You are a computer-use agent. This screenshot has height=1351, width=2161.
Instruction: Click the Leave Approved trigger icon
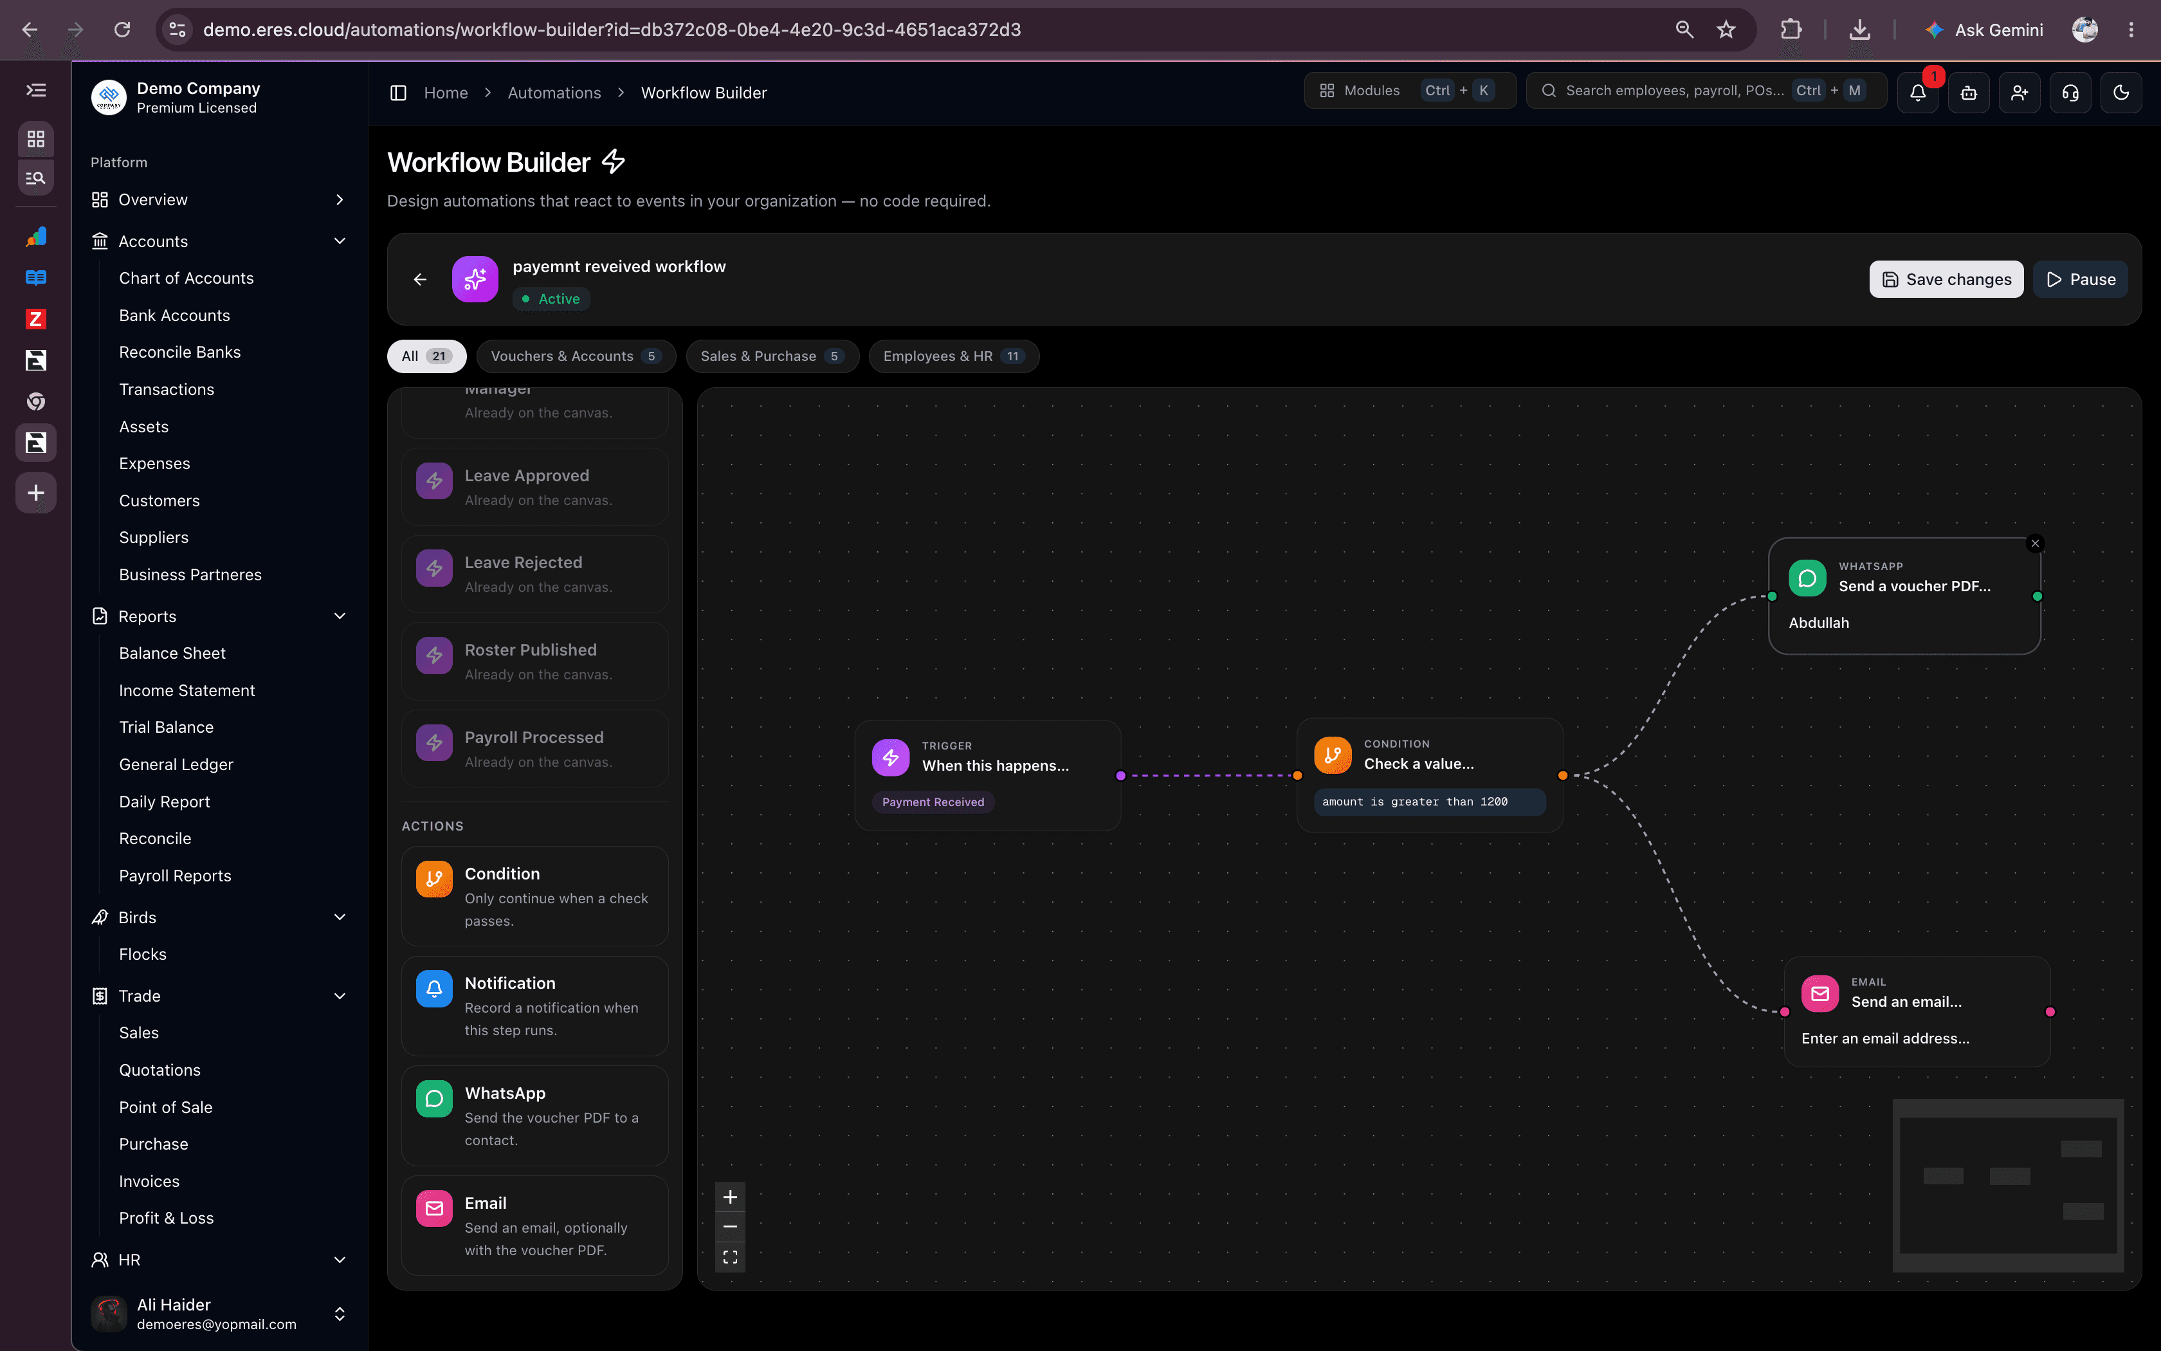click(434, 481)
